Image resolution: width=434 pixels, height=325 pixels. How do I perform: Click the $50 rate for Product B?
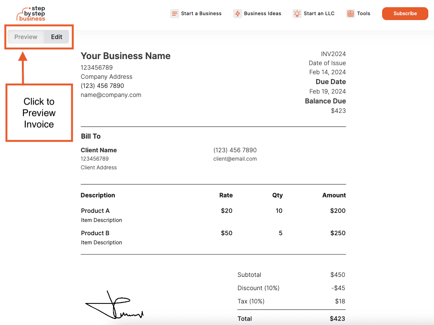point(226,233)
